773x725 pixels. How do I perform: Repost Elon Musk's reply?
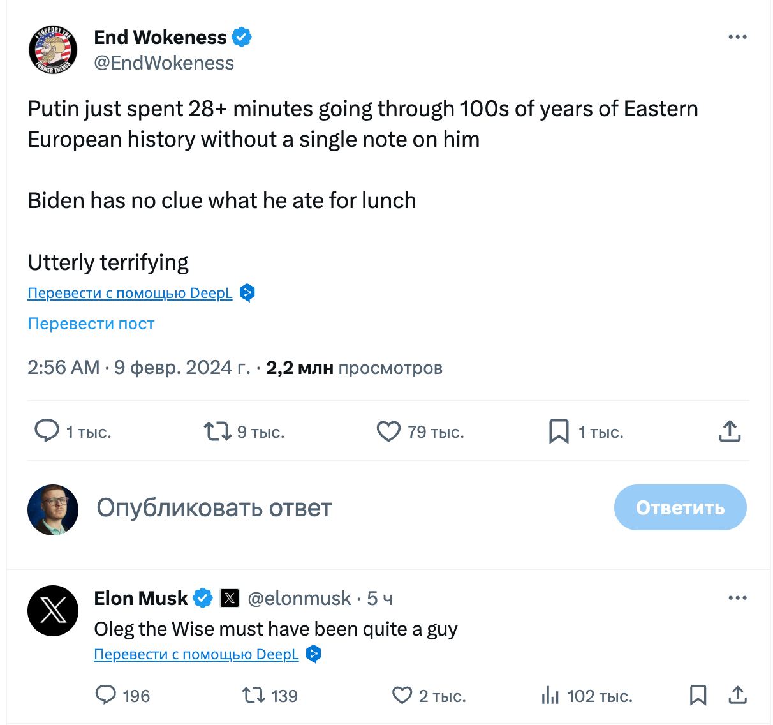point(253,695)
